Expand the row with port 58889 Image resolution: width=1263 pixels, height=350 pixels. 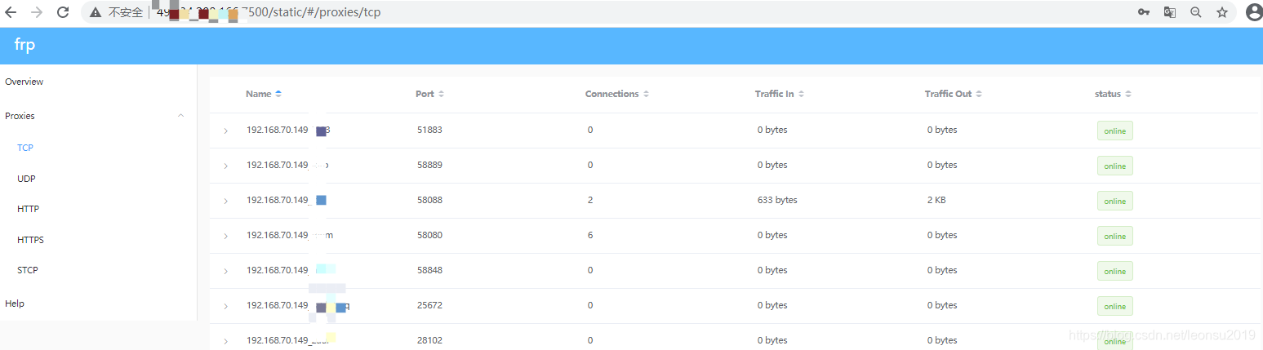coord(225,166)
